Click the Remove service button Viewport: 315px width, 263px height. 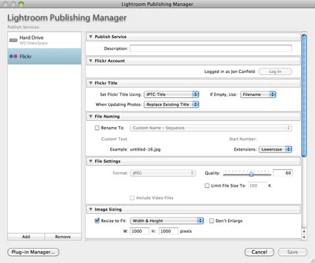pos(63,237)
